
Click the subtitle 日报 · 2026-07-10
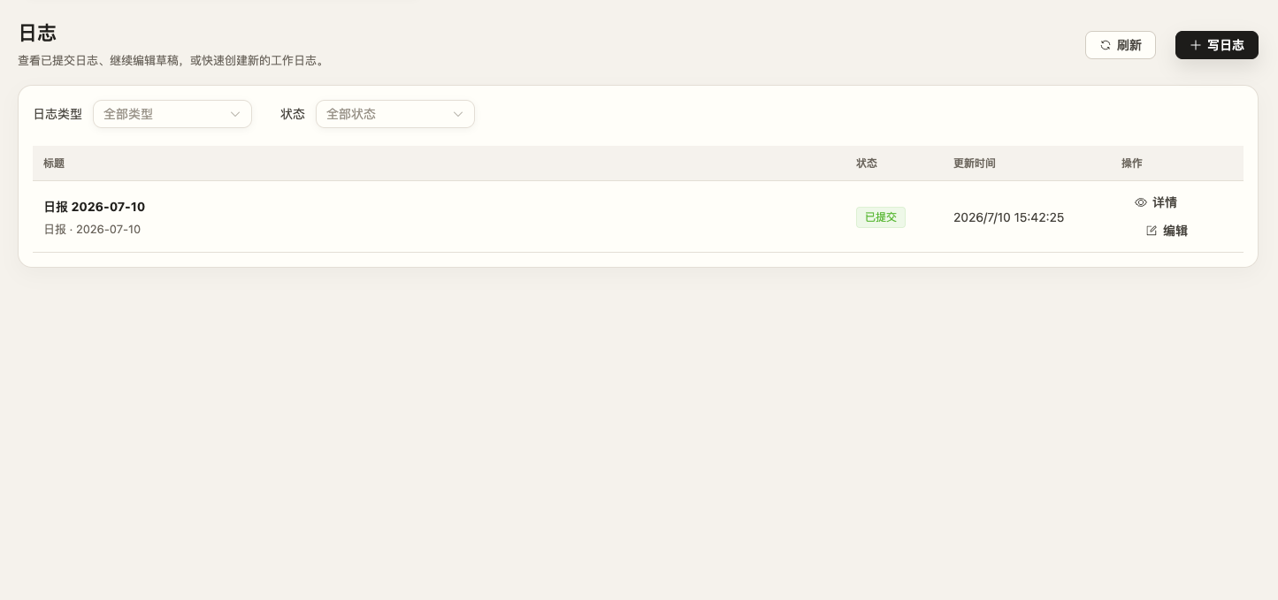pos(92,230)
